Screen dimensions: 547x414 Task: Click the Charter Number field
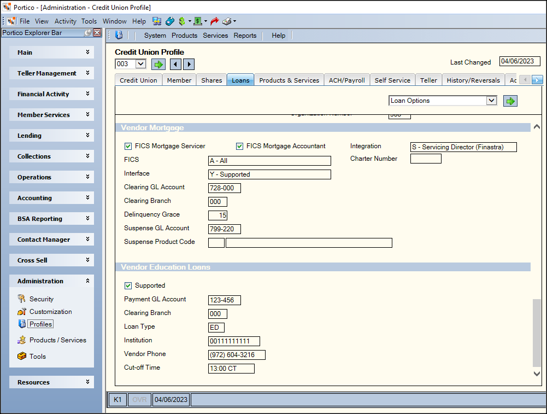pyautogui.click(x=426, y=159)
